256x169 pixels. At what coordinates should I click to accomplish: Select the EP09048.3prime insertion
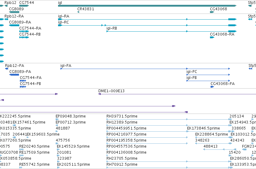[x=57, y=119]
